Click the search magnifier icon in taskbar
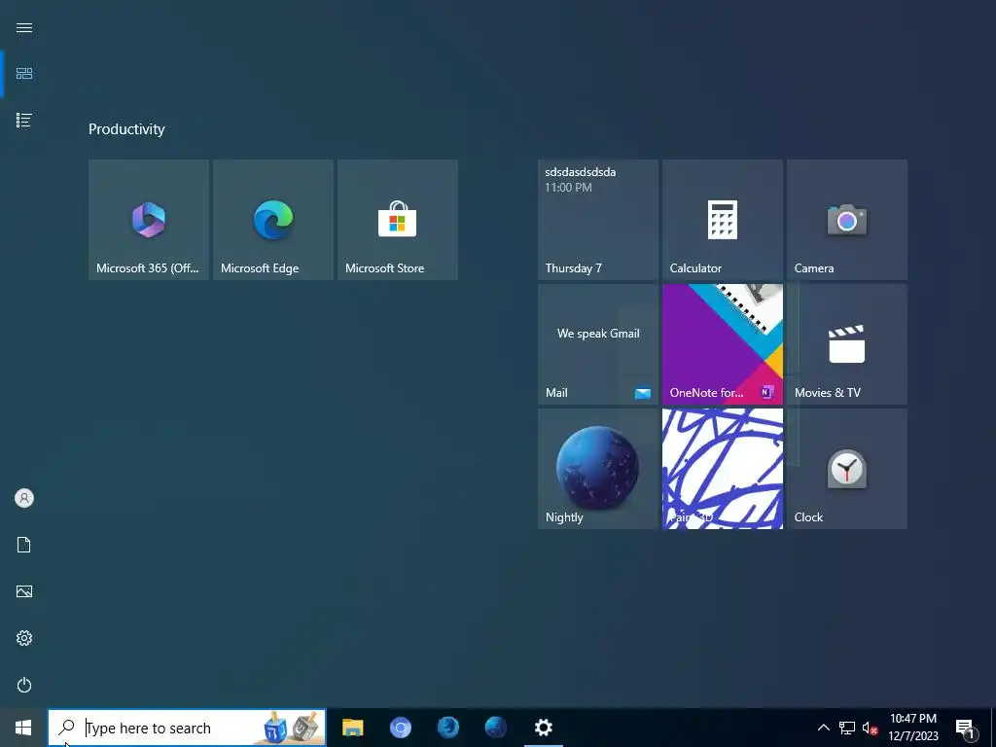The height and width of the screenshot is (747, 996). [67, 728]
